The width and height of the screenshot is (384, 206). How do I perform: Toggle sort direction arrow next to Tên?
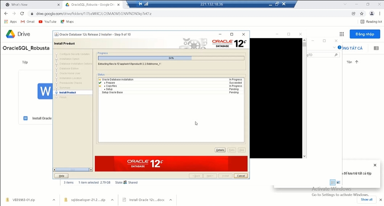click(357, 62)
